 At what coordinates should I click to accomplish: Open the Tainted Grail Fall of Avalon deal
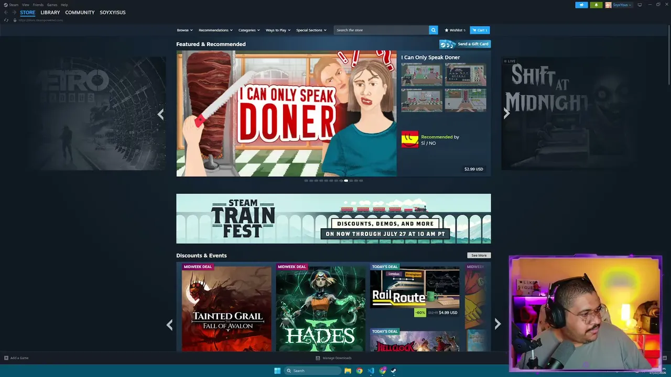click(x=226, y=309)
